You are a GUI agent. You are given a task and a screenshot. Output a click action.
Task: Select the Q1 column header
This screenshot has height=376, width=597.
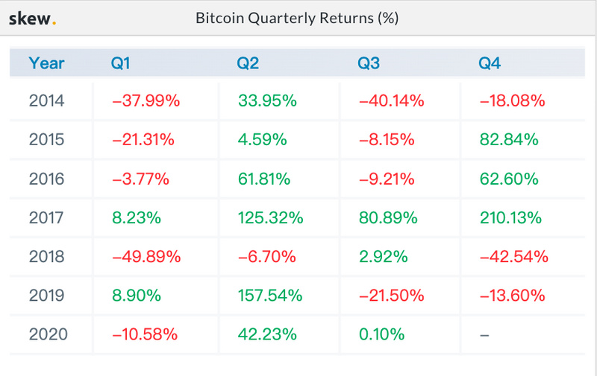click(x=121, y=63)
